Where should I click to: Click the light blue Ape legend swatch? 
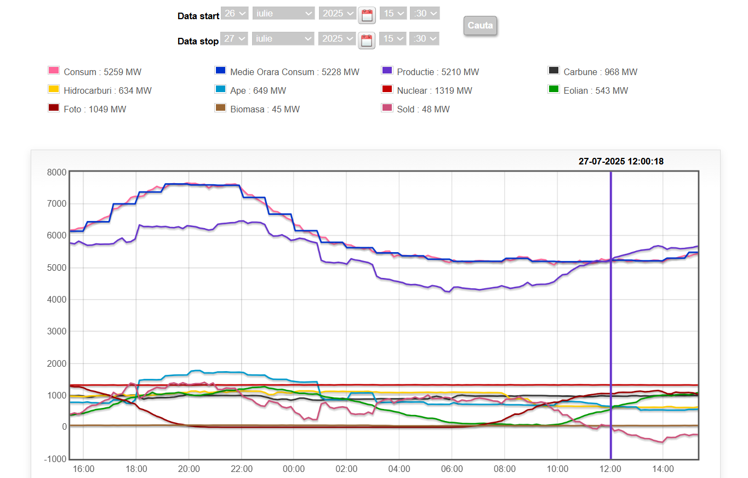coord(220,89)
